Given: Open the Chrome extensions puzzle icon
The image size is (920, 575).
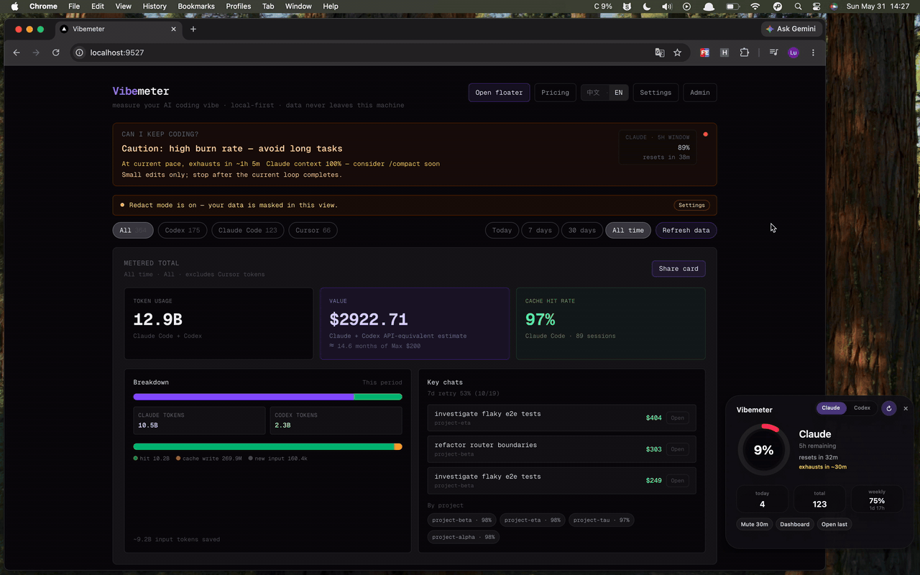Looking at the screenshot, I should click(x=744, y=52).
